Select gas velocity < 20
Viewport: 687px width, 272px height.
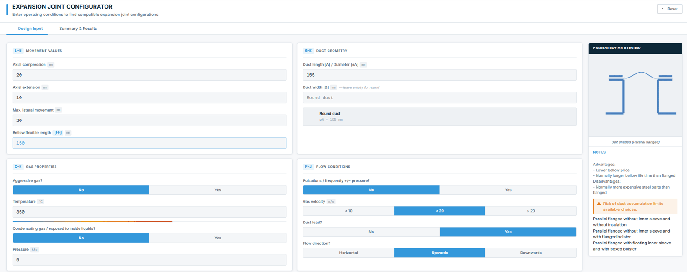(x=440, y=211)
